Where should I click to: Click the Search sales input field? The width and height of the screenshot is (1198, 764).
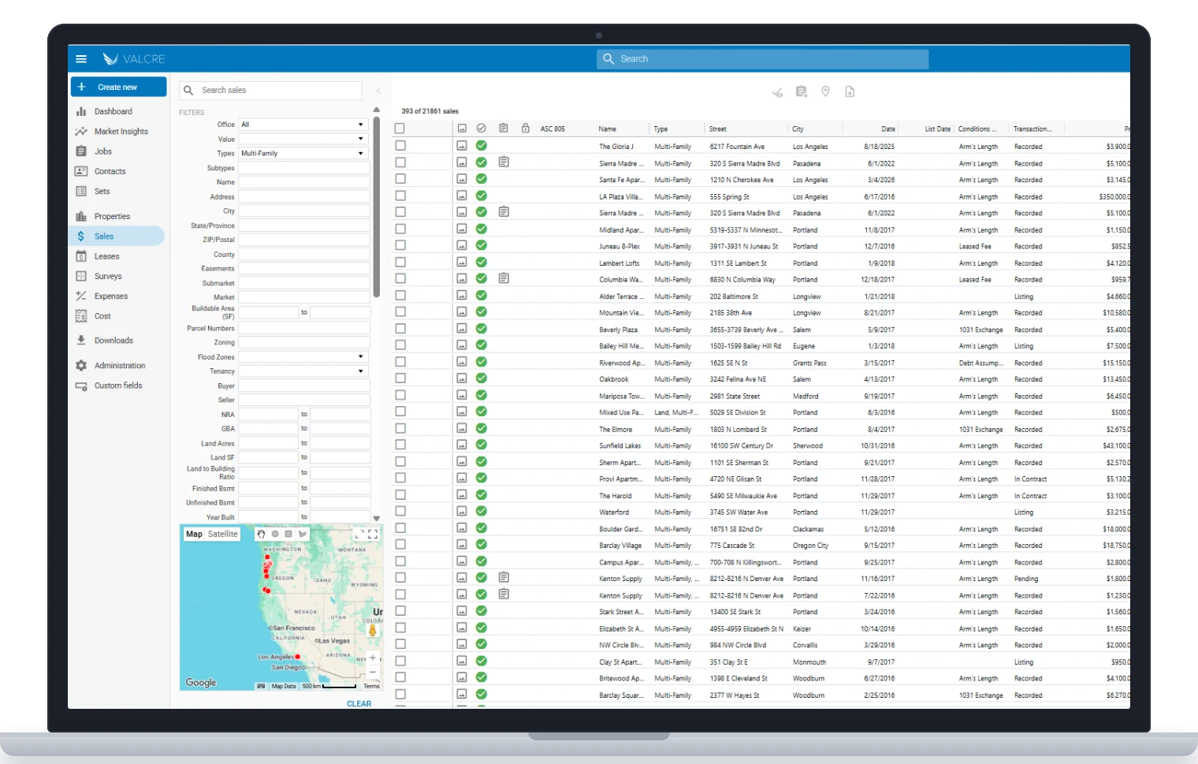271,91
